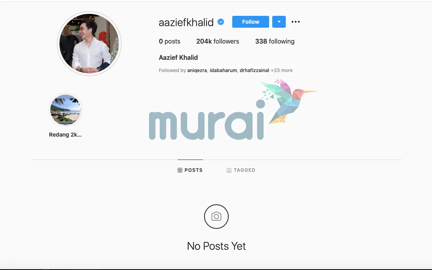View the profile picture of Aazief Khalid

pos(89,44)
